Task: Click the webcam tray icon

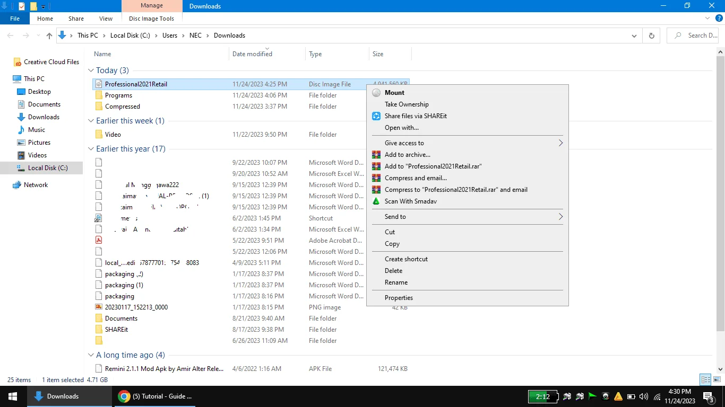Action: tap(606, 396)
